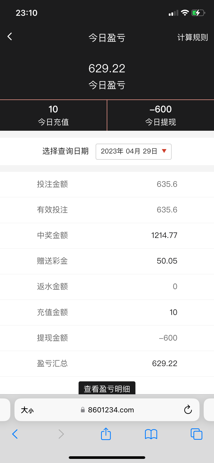Select the 今日提现 summary cell
Image resolution: width=214 pixels, height=463 pixels.
(x=160, y=115)
